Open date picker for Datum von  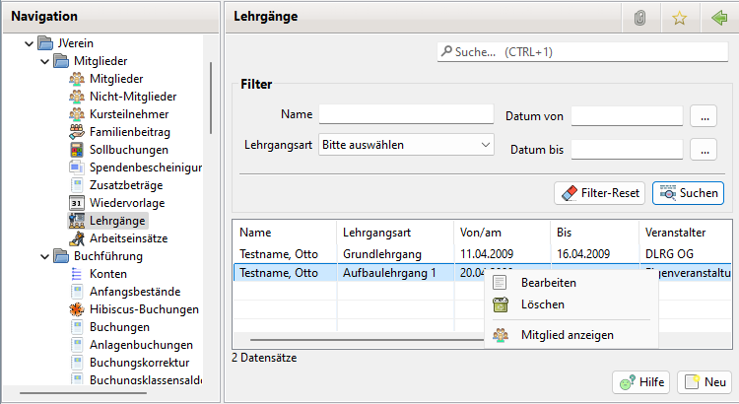[702, 116]
